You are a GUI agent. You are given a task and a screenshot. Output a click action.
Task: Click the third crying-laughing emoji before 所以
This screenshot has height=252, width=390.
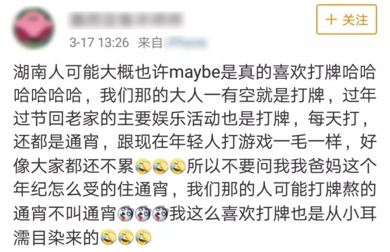click(x=178, y=166)
